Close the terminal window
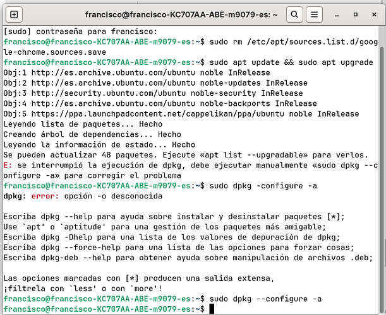This screenshot has height=315, width=386. coord(374,14)
